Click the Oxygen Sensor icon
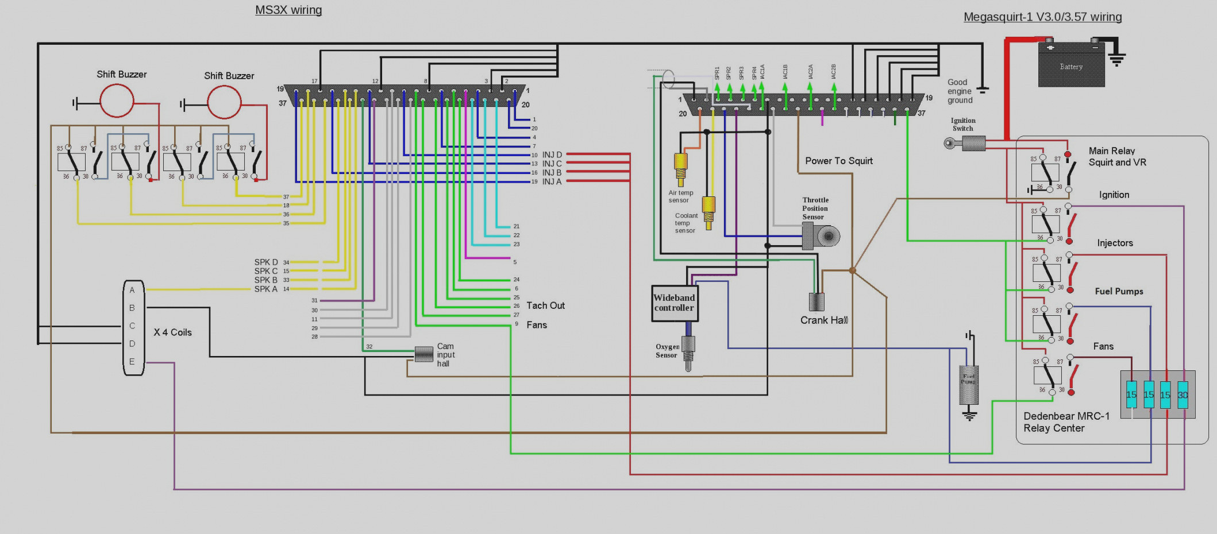1217x534 pixels. tap(688, 351)
